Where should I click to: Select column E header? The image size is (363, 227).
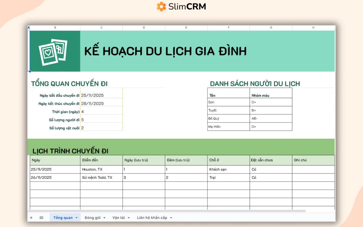(186, 28)
